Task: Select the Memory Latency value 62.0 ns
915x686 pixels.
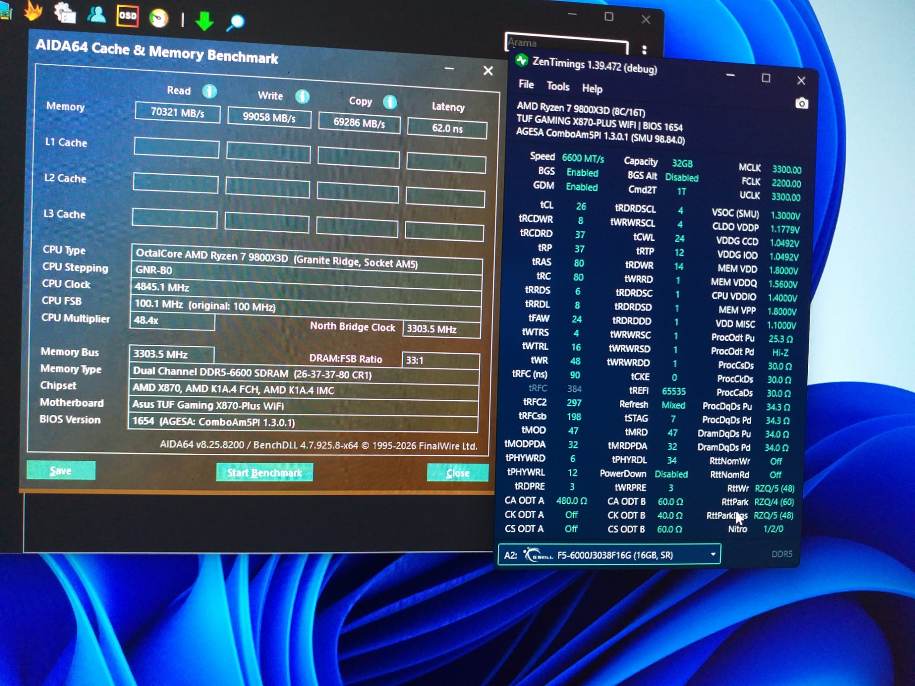Action: (x=447, y=129)
